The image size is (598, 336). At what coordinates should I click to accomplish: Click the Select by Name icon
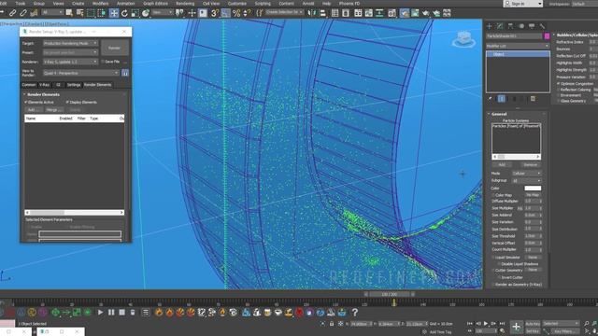pos(79,13)
